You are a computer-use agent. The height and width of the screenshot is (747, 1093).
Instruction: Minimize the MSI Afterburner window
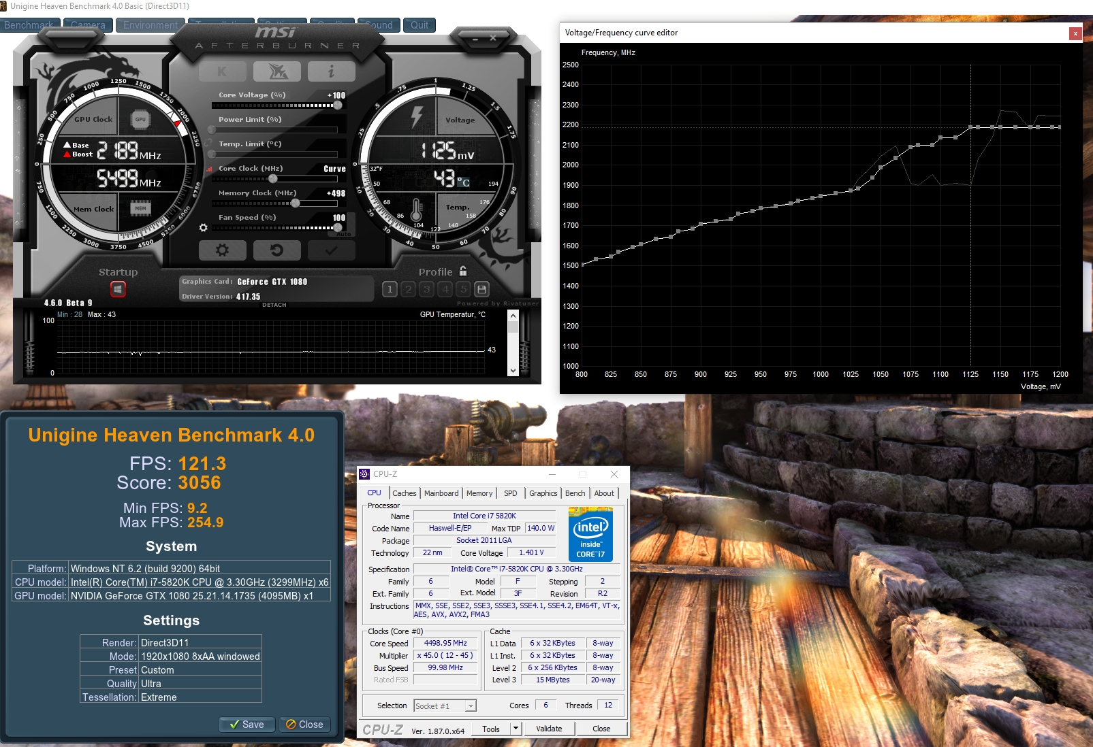pos(475,38)
